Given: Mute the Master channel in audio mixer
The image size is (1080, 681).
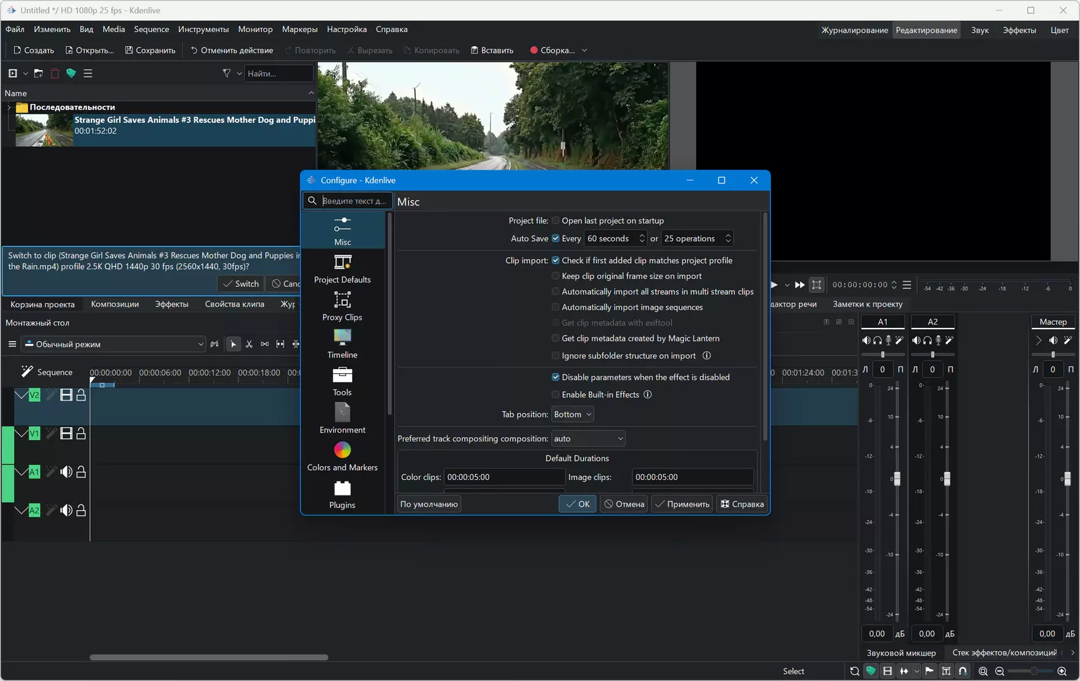Looking at the screenshot, I should pos(1053,340).
